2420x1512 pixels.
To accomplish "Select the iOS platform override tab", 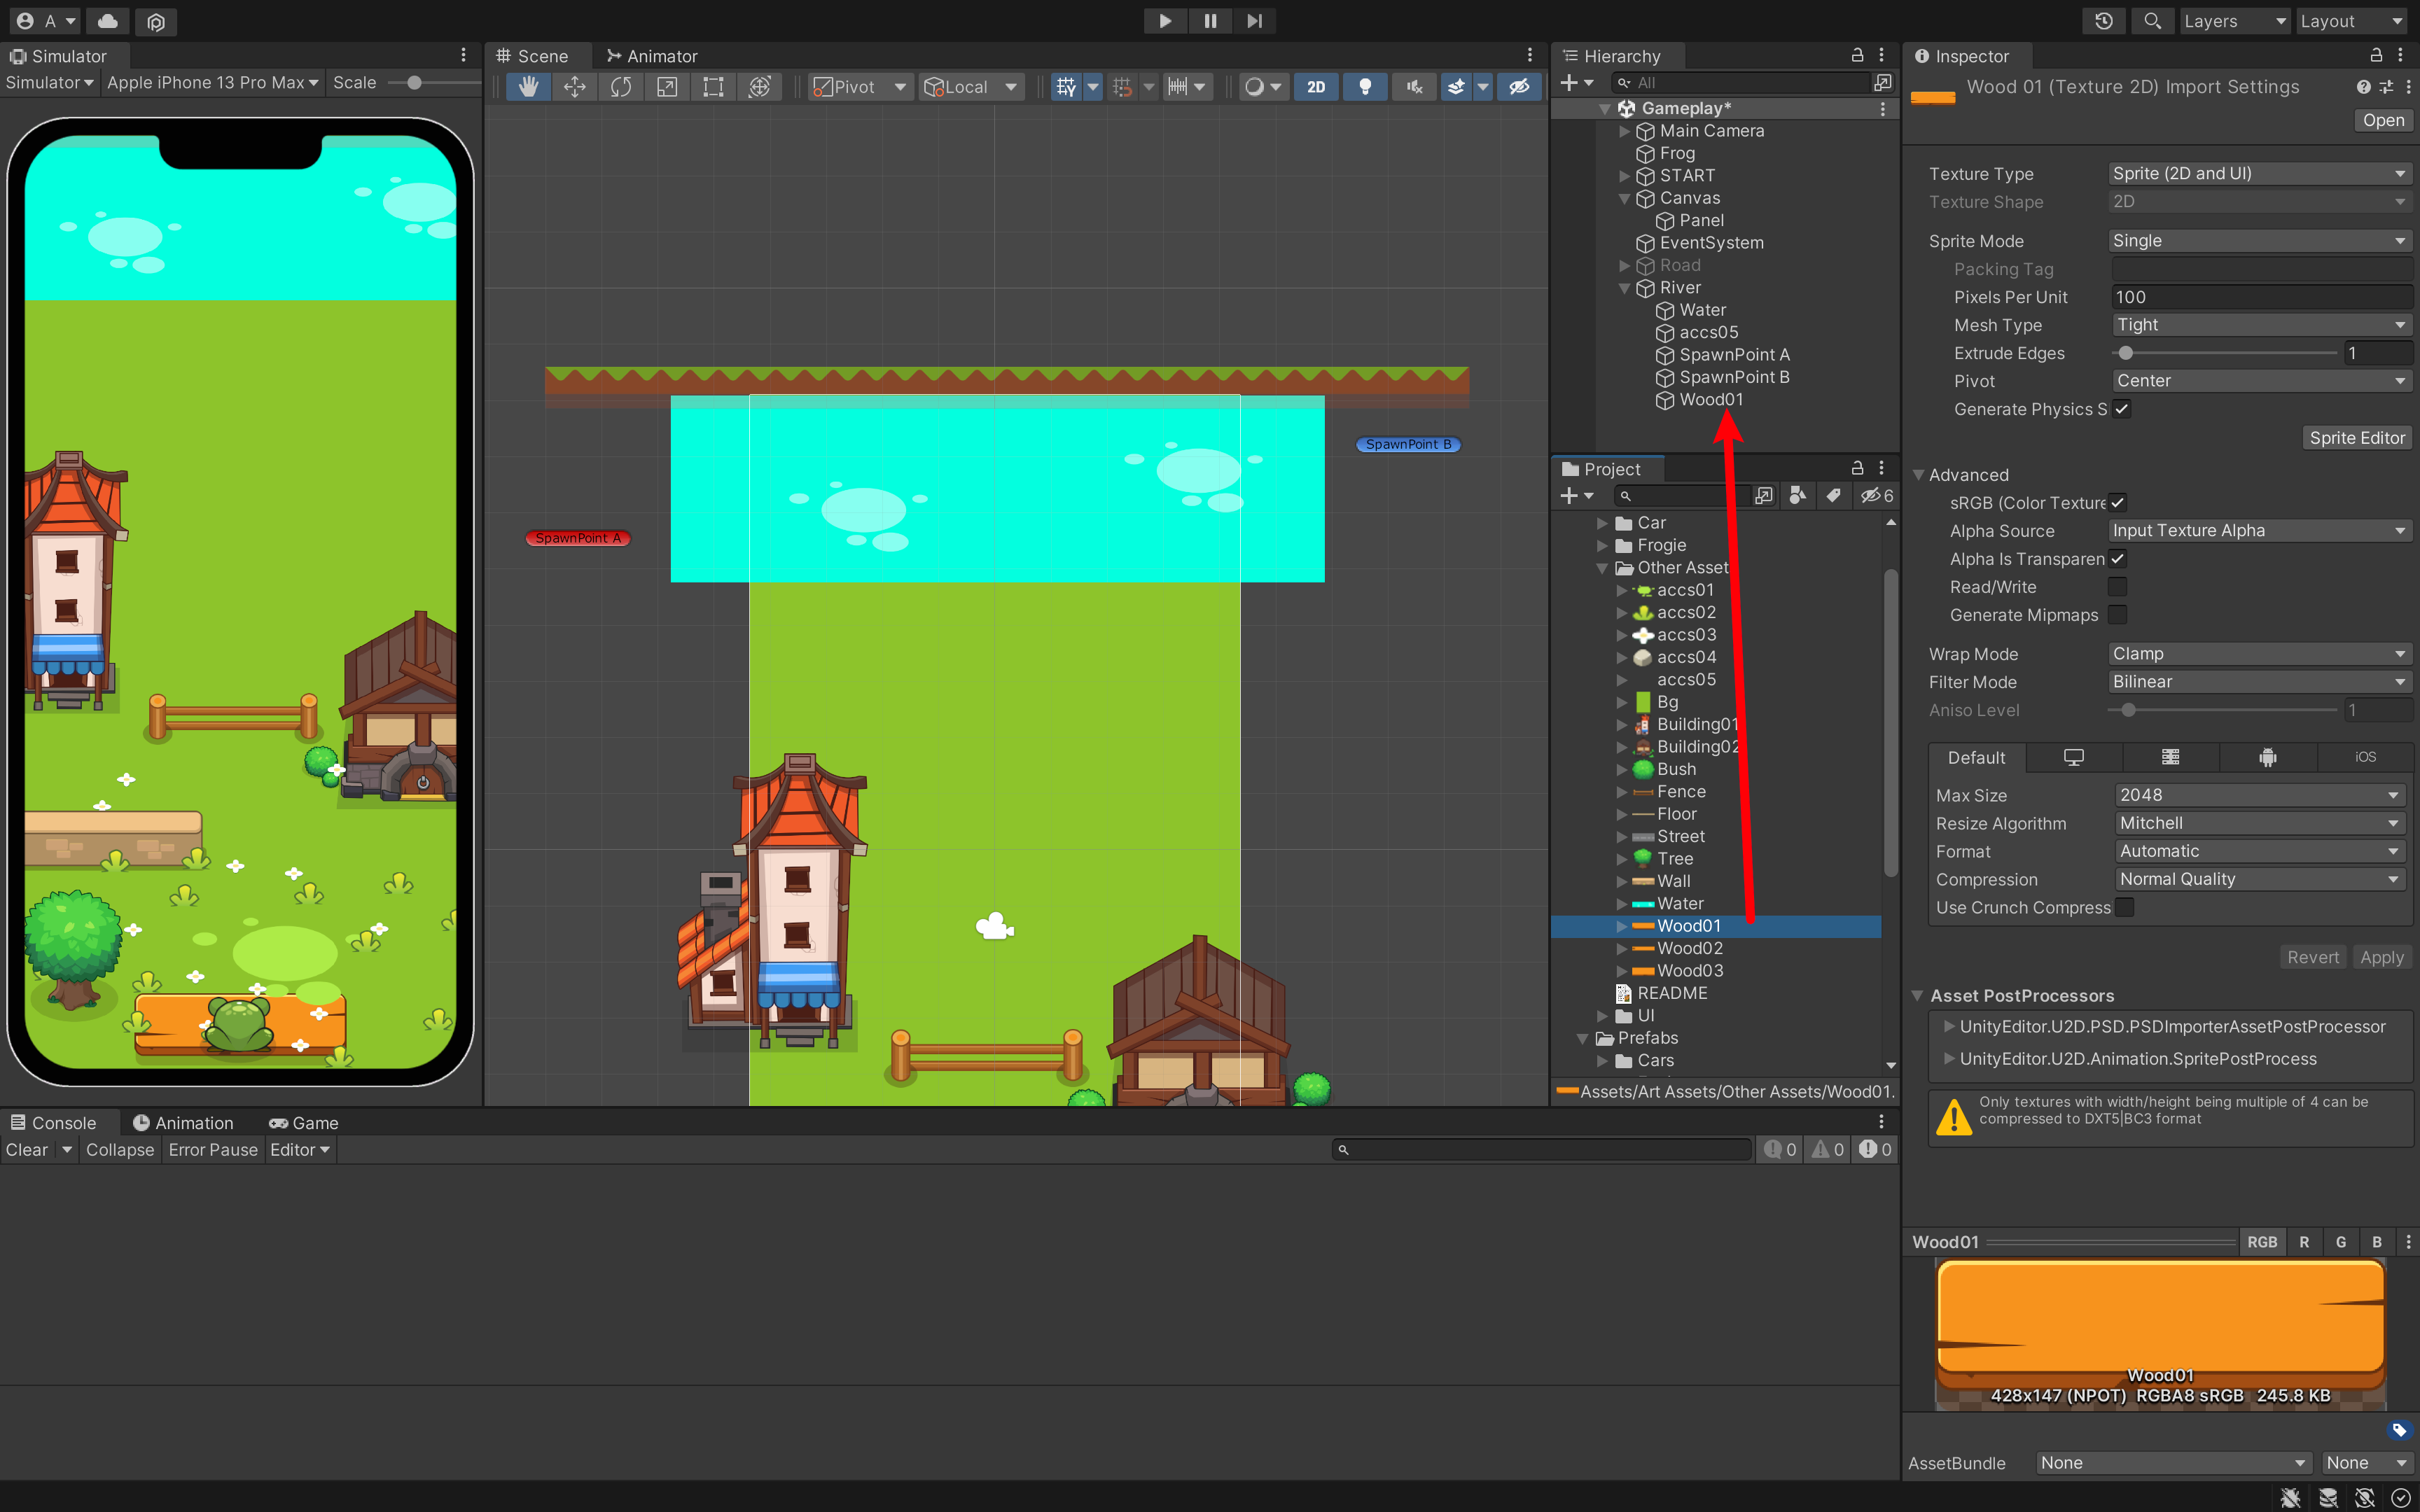I will (x=2365, y=758).
